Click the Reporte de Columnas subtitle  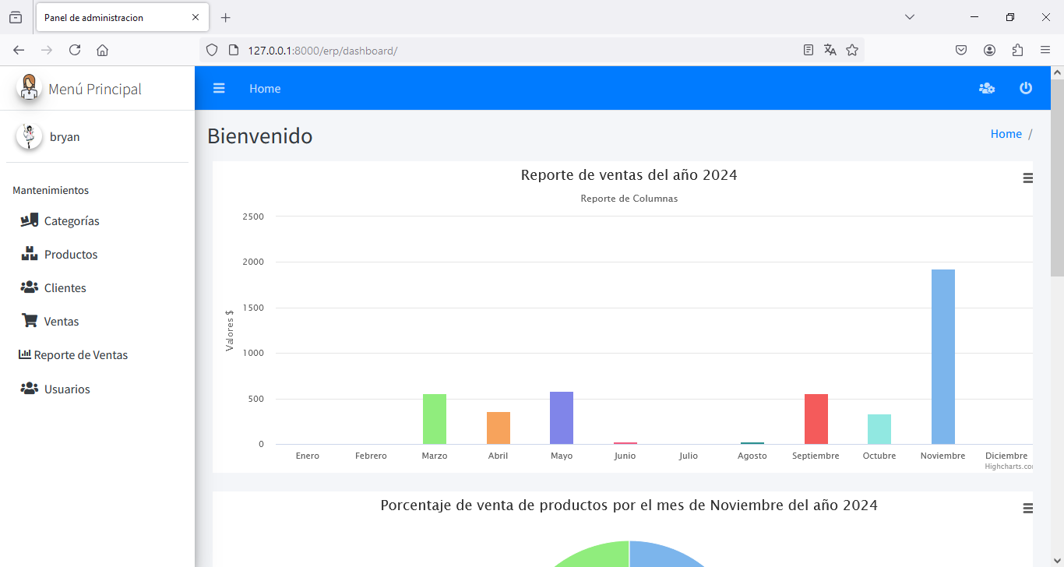click(629, 199)
